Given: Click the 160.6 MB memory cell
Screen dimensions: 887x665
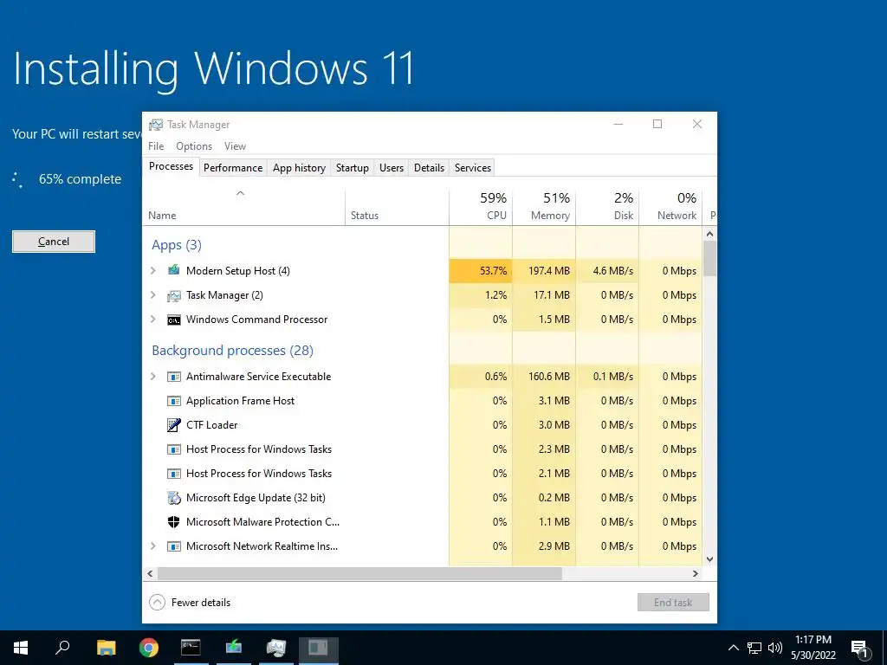Looking at the screenshot, I should point(544,377).
